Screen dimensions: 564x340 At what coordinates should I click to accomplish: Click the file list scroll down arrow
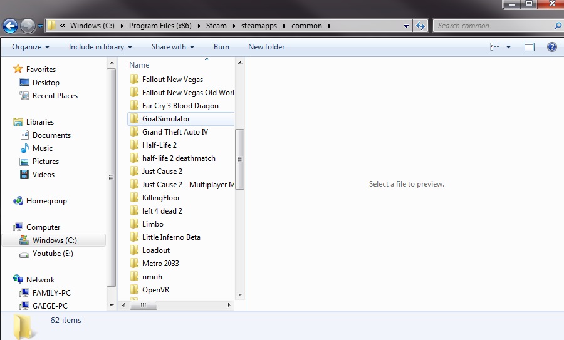click(x=240, y=295)
